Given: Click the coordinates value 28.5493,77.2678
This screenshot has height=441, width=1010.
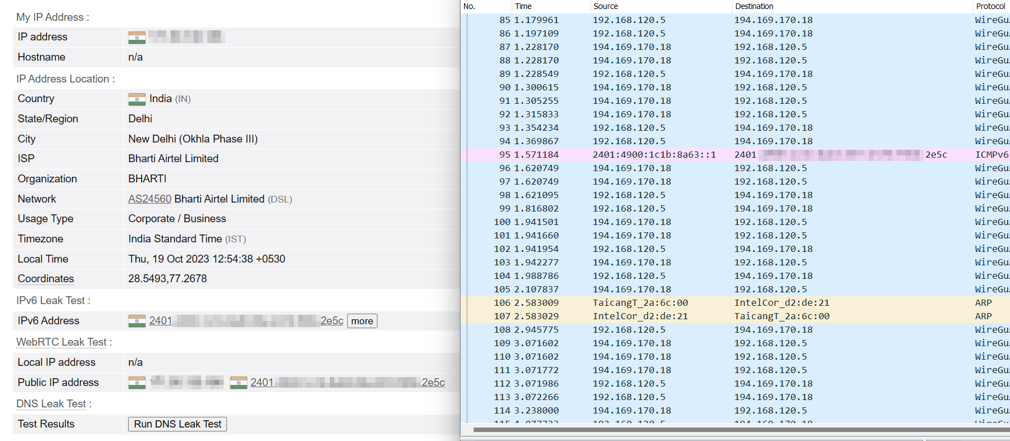Looking at the screenshot, I should coord(167,278).
